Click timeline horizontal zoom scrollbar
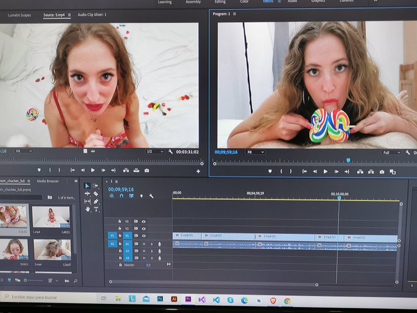Image resolution: width=417 pixels, height=313 pixels. (x=213, y=282)
